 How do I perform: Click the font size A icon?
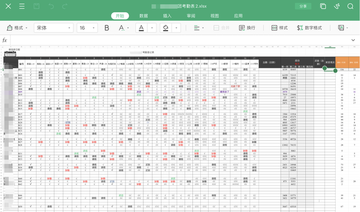(x=121, y=28)
